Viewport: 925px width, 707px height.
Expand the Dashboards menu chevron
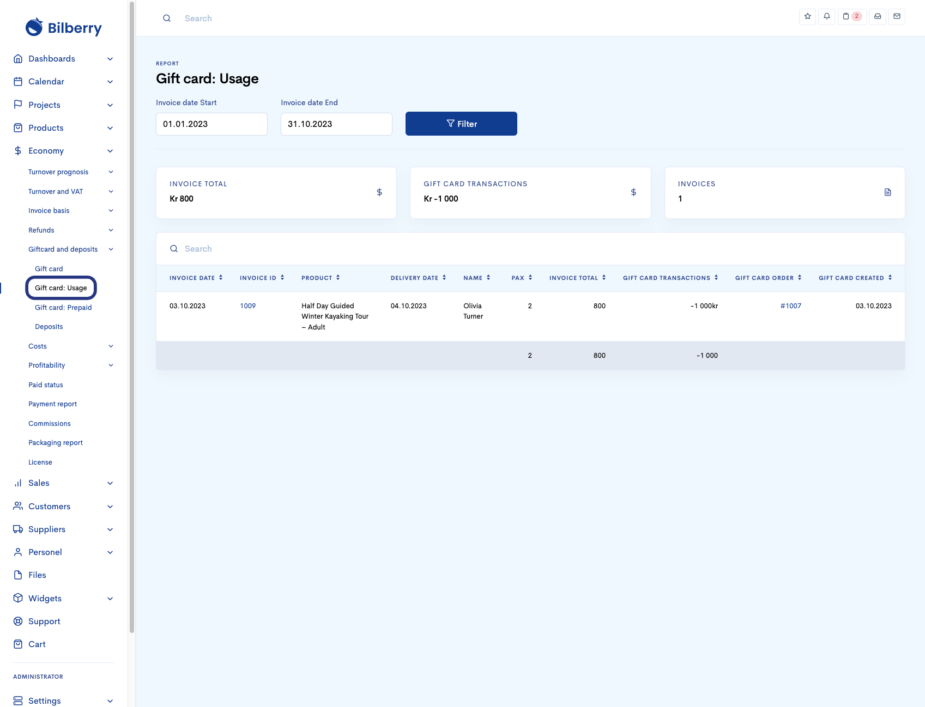pos(110,59)
